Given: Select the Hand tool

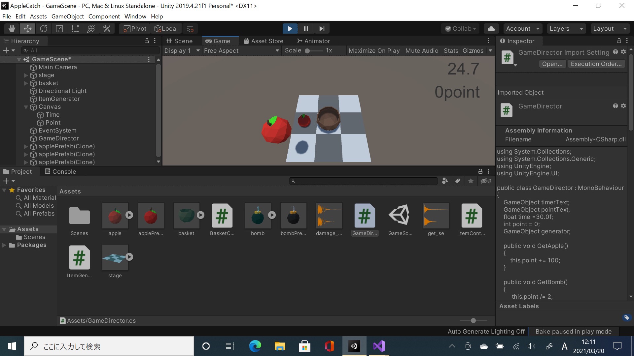Looking at the screenshot, I should 12,29.
